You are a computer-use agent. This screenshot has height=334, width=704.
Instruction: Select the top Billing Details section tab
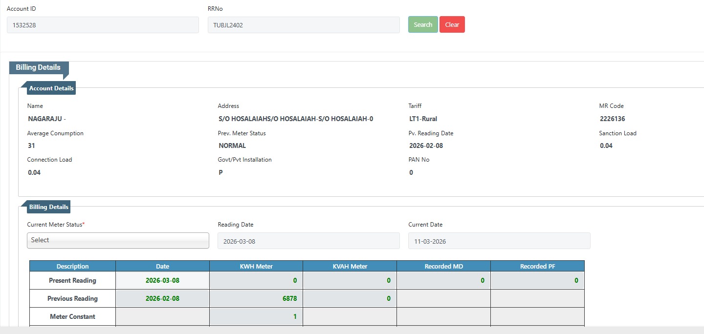coord(38,67)
